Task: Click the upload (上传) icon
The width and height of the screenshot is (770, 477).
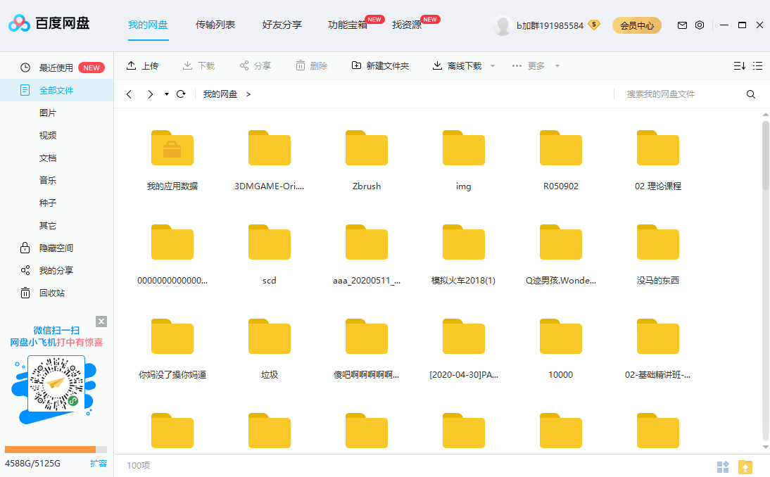Action: (x=131, y=65)
